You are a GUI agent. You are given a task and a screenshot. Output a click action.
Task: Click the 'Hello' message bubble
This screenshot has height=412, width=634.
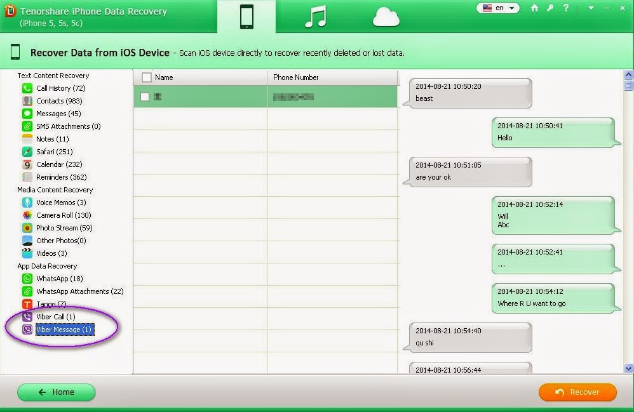pos(556,133)
